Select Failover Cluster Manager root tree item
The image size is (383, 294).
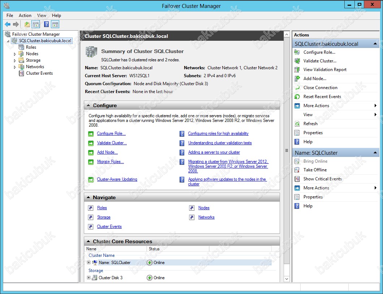pyautogui.click(x=36, y=34)
